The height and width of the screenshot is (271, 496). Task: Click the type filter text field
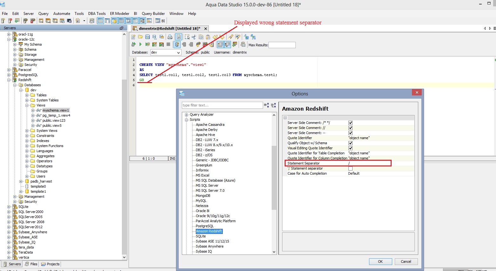(x=222, y=105)
